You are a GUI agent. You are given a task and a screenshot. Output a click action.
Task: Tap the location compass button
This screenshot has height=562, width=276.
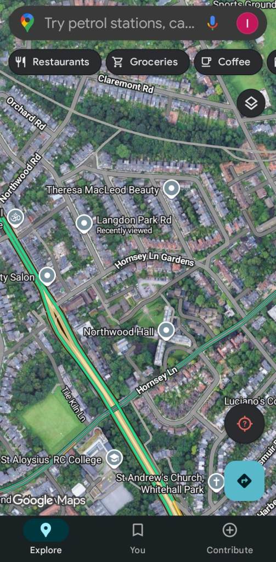point(245,424)
